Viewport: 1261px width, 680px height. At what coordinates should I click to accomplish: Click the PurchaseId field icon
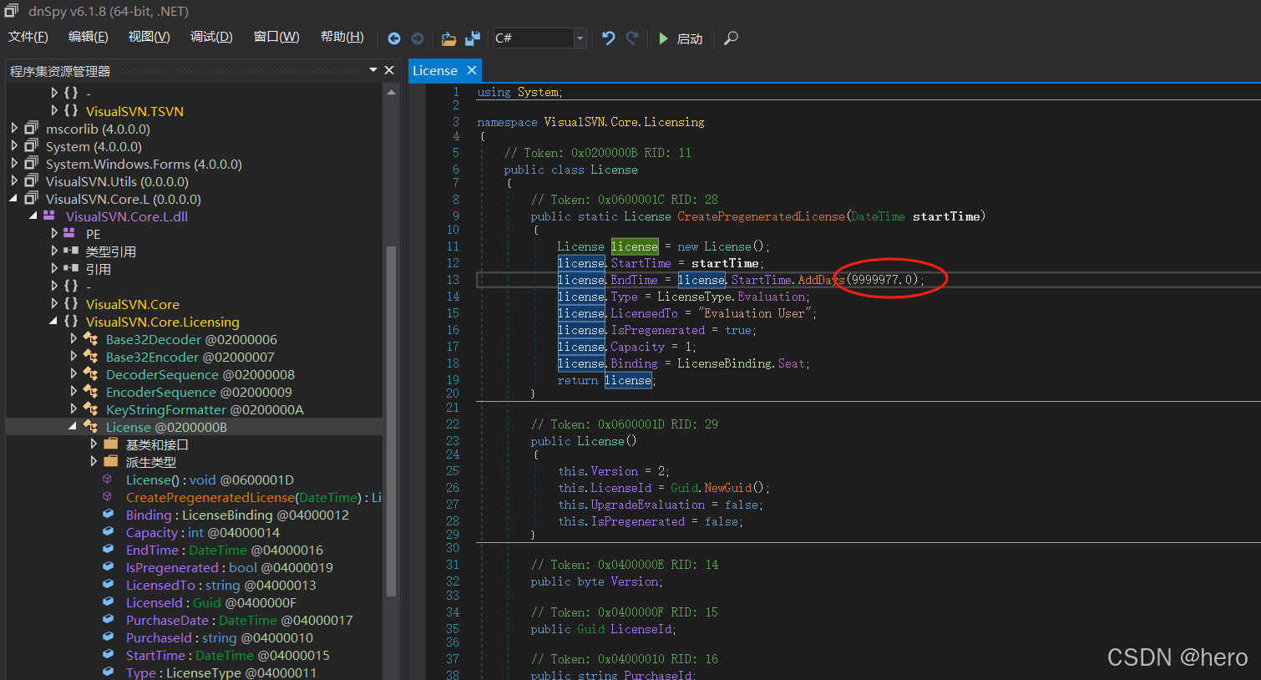point(108,637)
